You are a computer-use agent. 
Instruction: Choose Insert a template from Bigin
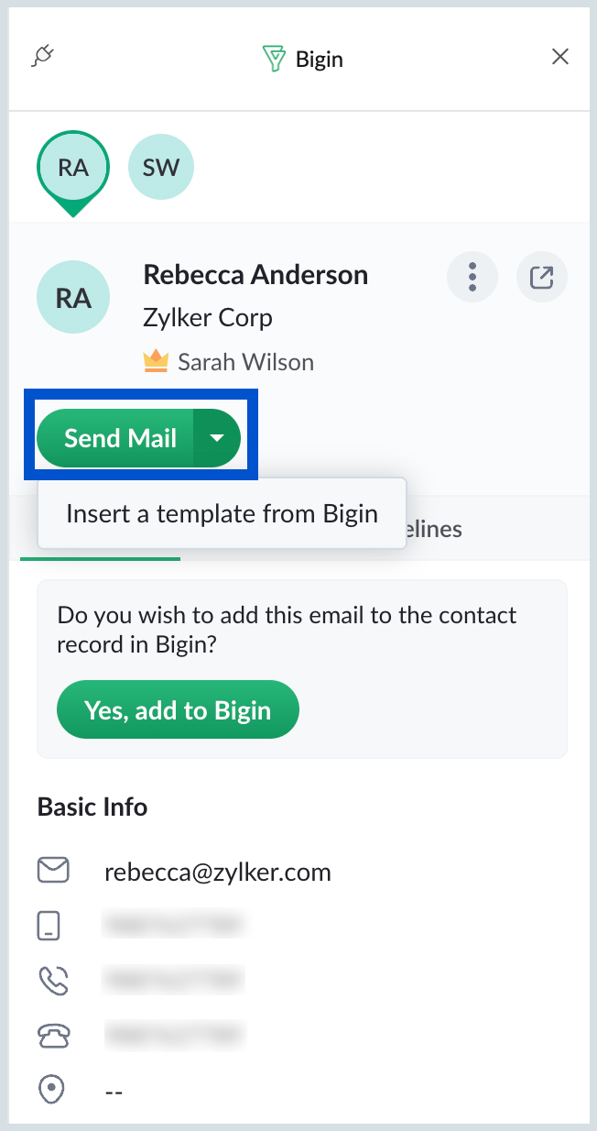[x=222, y=513]
